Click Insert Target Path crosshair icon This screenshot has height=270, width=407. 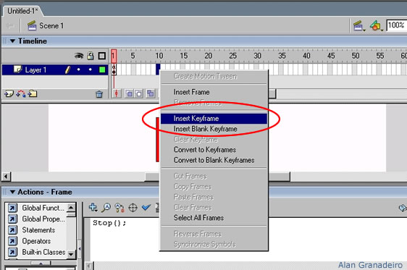coord(133,208)
